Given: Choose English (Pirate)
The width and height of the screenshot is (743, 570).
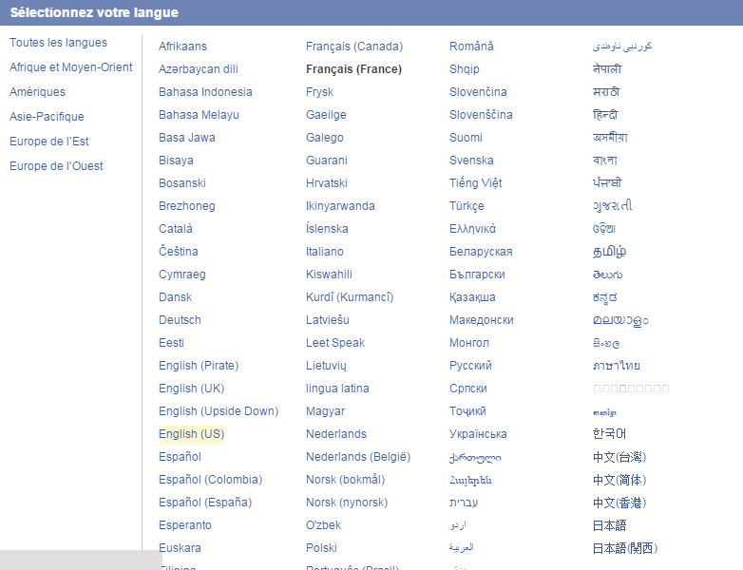Looking at the screenshot, I should click(x=199, y=366).
